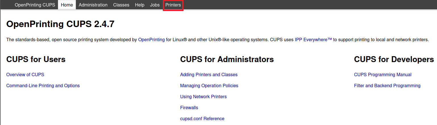
Task: Follow the OpenPrinting link in description
Action: [151, 40]
